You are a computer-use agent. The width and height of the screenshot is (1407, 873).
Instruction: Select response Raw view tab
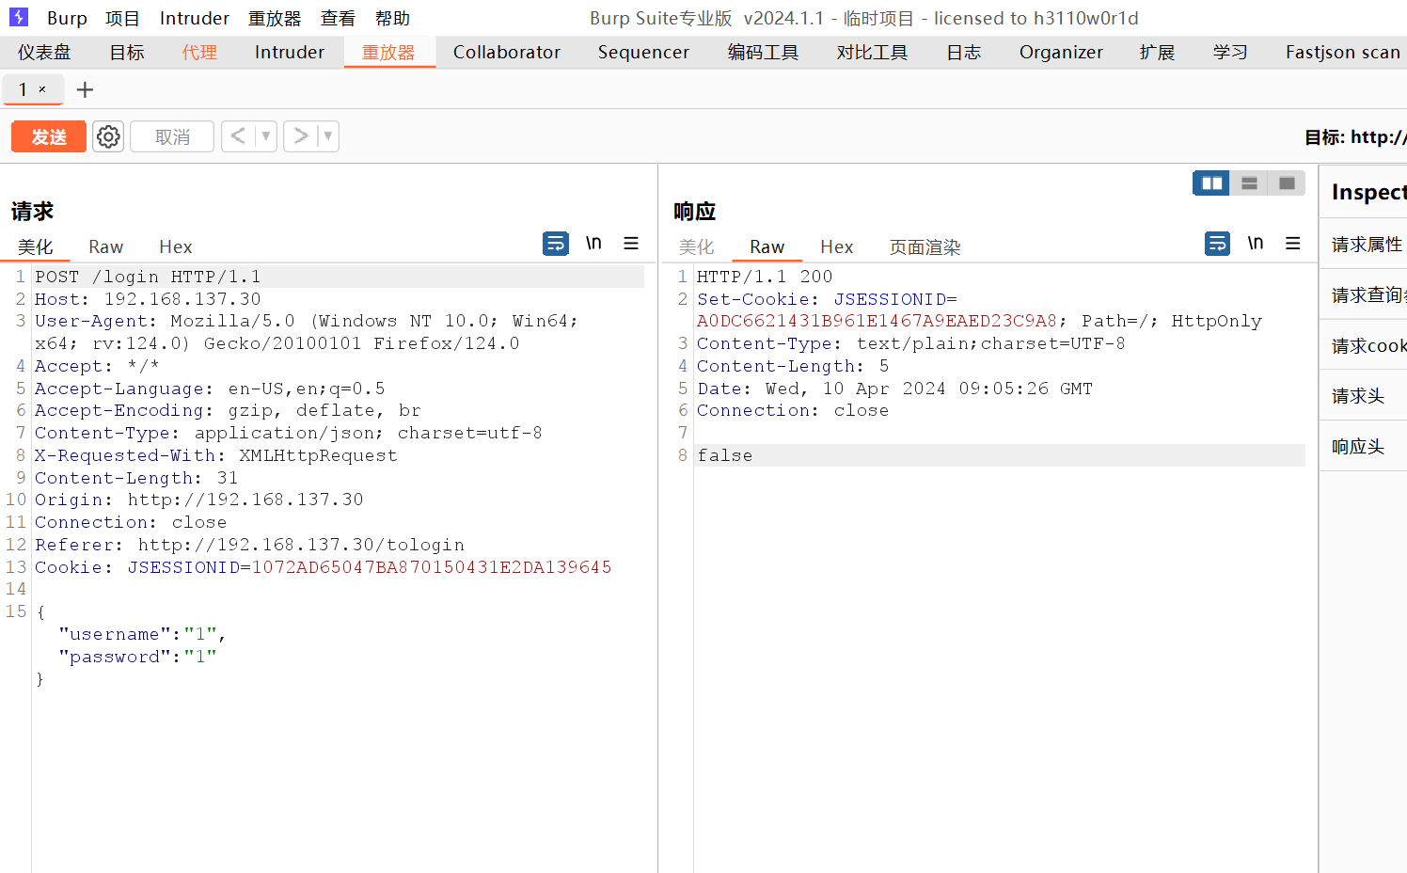[767, 247]
